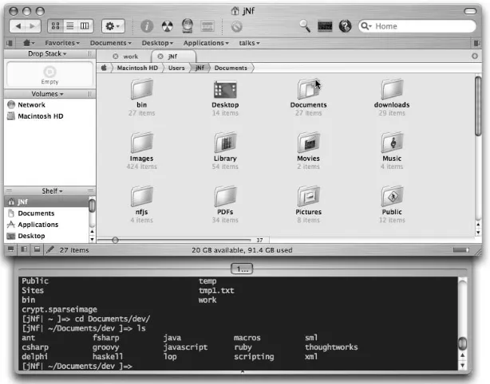Select the PDFs folder icon

pos(225,197)
